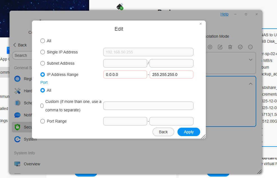Open the Overview monitor icon
277x178 pixels.
[17, 164]
